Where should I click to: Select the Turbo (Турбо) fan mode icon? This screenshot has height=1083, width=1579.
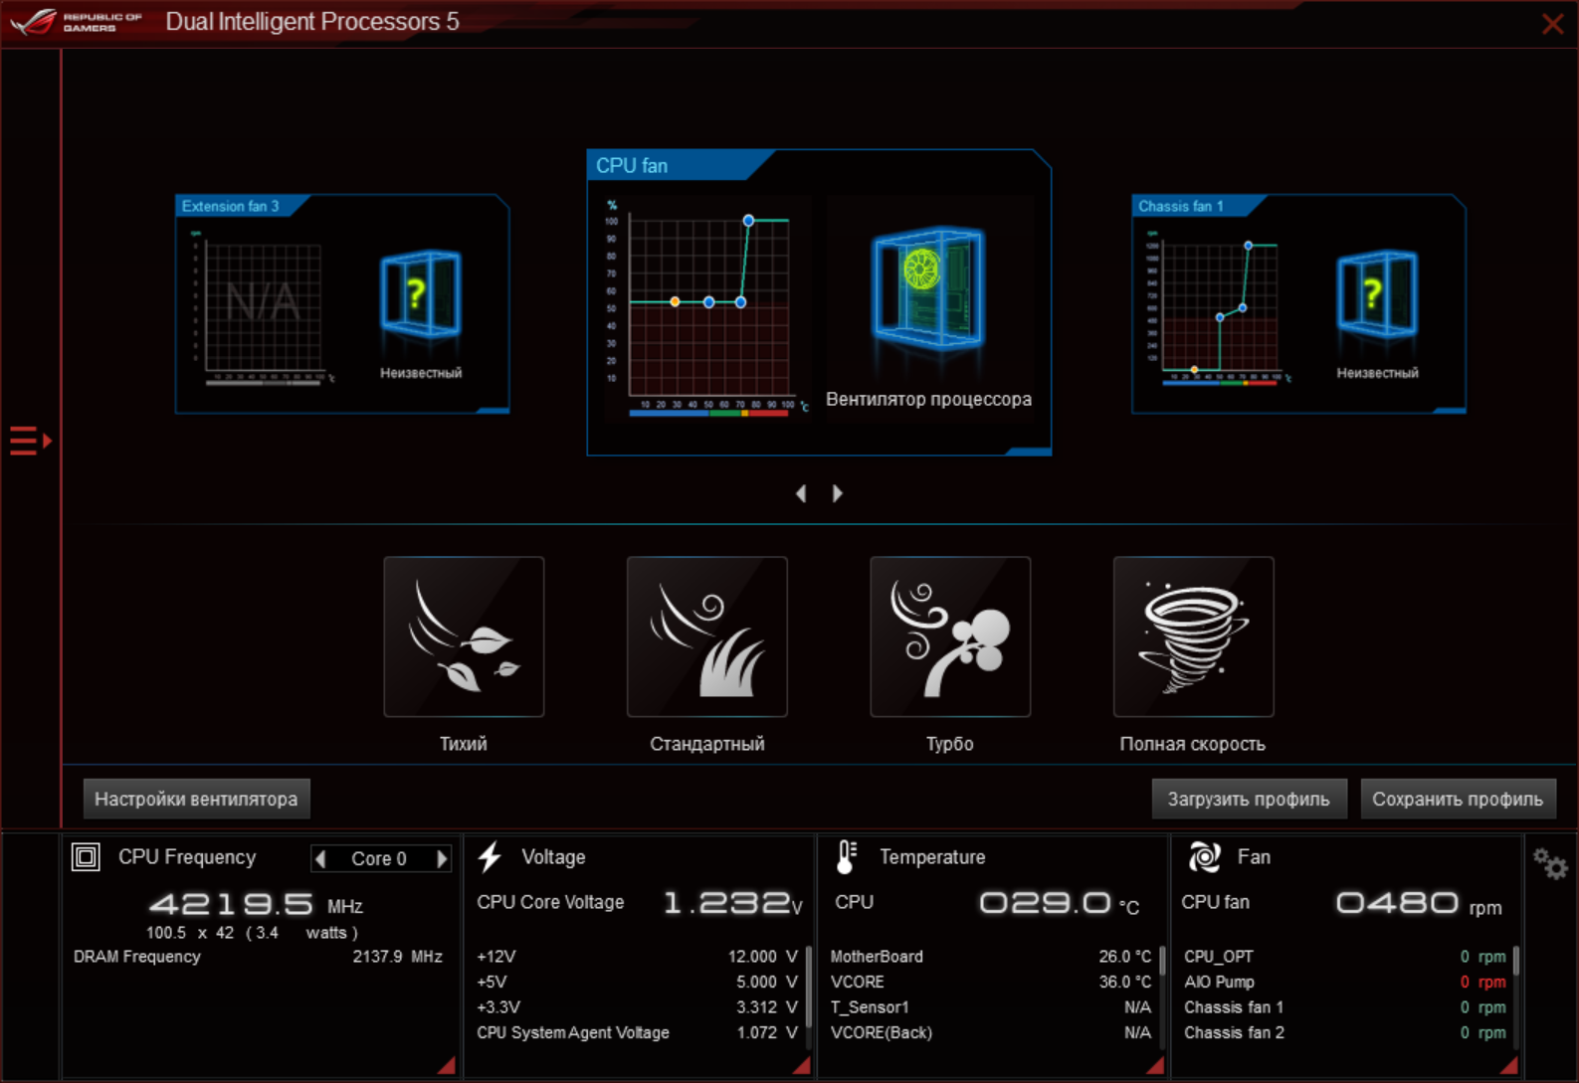click(950, 636)
